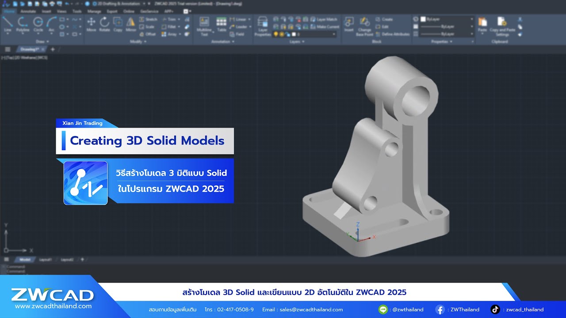Switch to the Manage ribbon tab

point(94,11)
